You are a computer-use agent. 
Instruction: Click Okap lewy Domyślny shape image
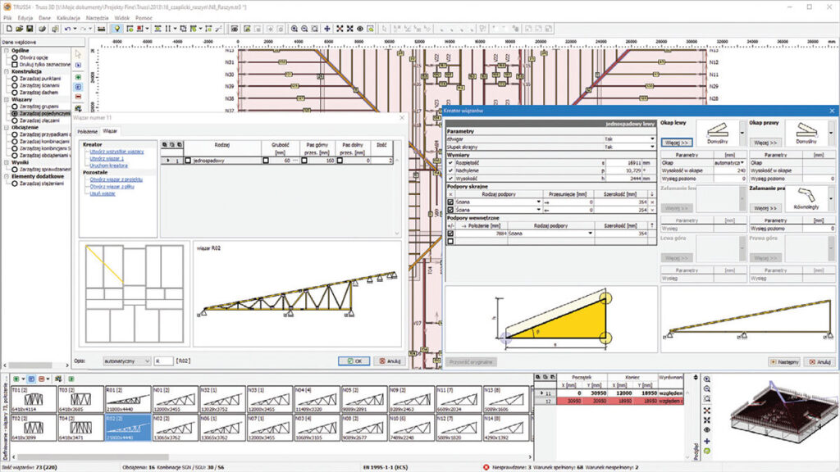717,132
